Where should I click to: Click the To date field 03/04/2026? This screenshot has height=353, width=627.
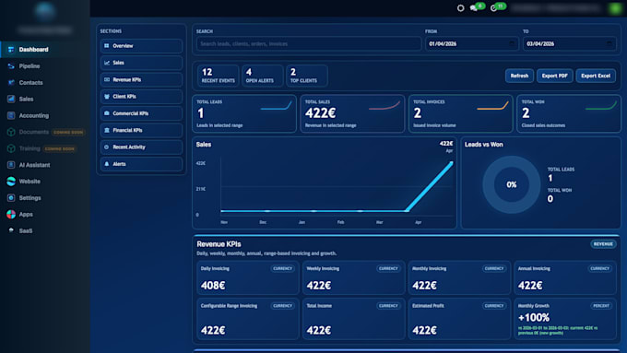(569, 43)
